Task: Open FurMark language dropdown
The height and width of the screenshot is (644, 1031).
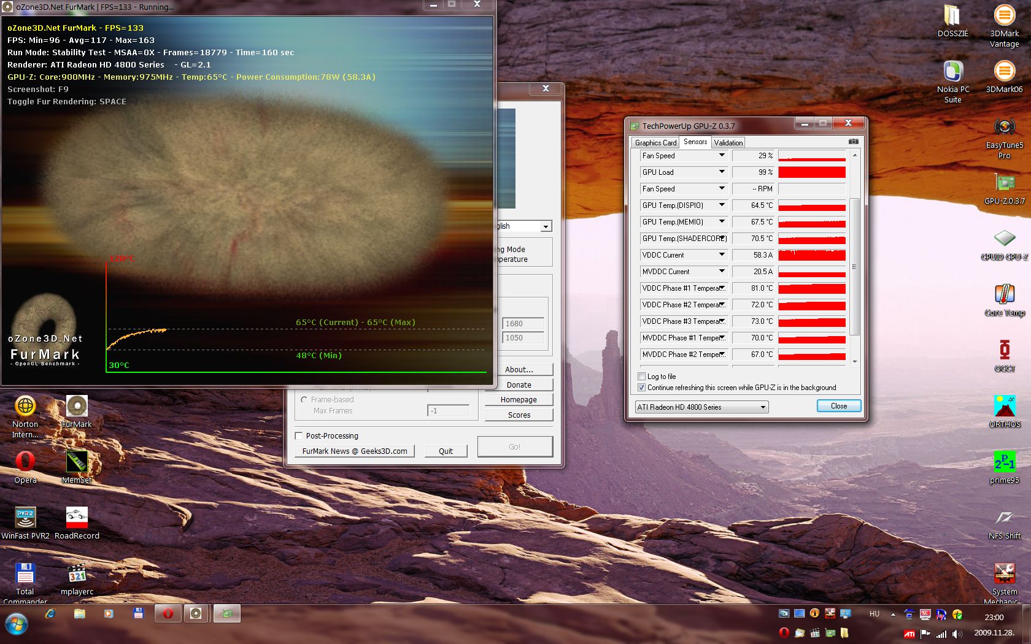Action: coord(545,226)
